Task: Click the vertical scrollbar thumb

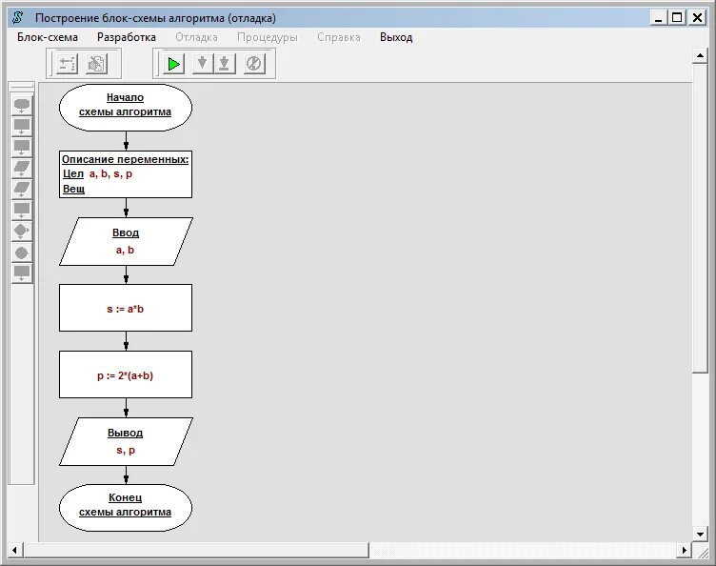Action: pos(700,218)
